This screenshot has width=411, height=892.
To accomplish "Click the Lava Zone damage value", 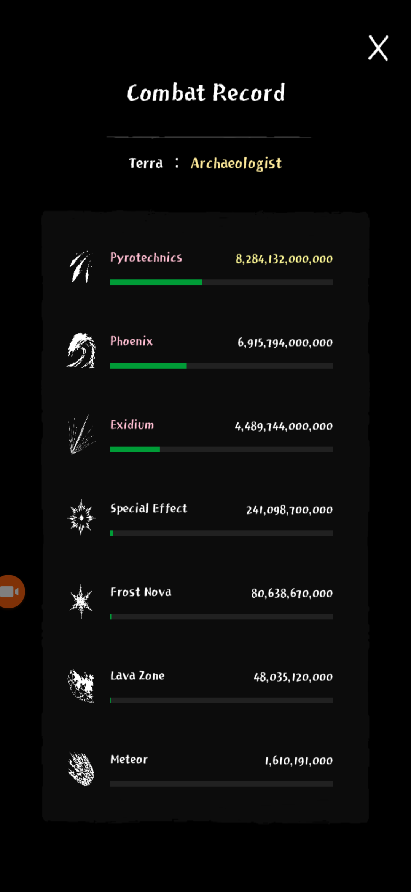I will coord(293,677).
